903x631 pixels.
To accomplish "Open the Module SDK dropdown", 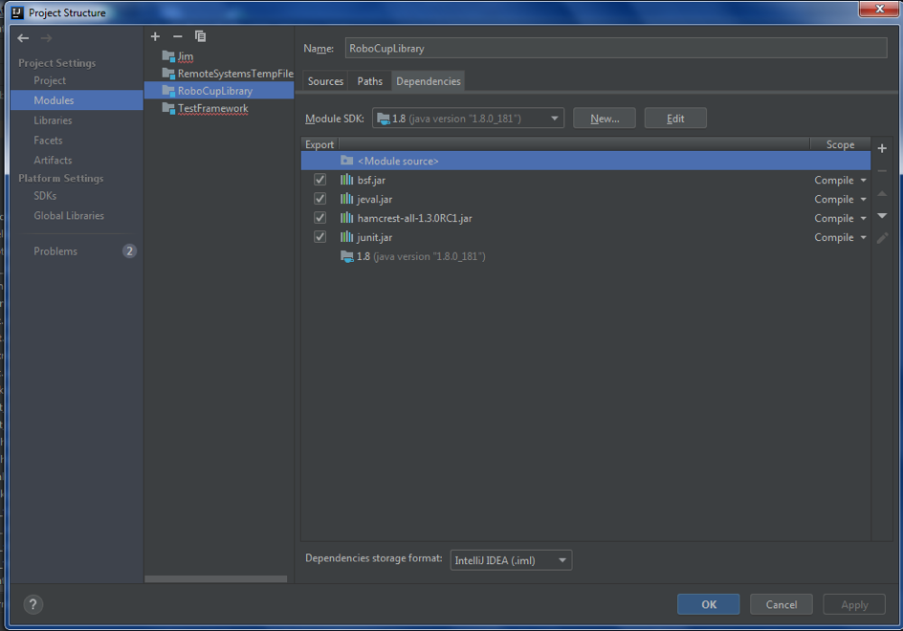I will tap(468, 119).
